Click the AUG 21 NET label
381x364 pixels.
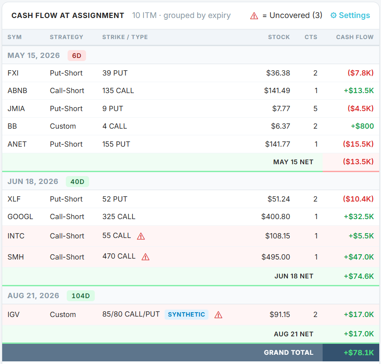(294, 334)
